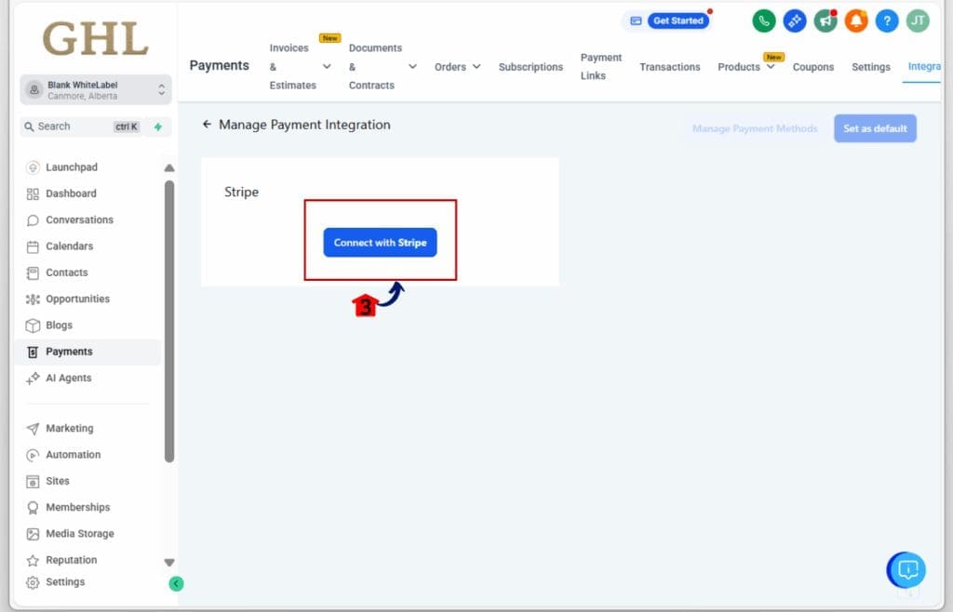Click the megaphone announcements icon
This screenshot has width=953, height=612.
pos(825,20)
